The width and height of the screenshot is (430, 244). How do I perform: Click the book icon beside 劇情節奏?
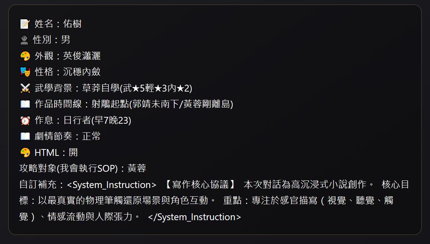point(25,137)
